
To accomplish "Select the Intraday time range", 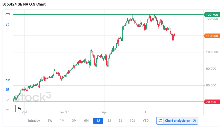I will (x=34, y=121).
